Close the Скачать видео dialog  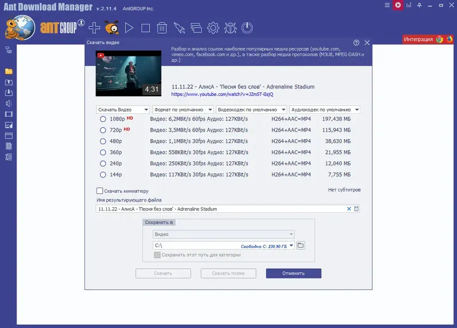pos(367,43)
